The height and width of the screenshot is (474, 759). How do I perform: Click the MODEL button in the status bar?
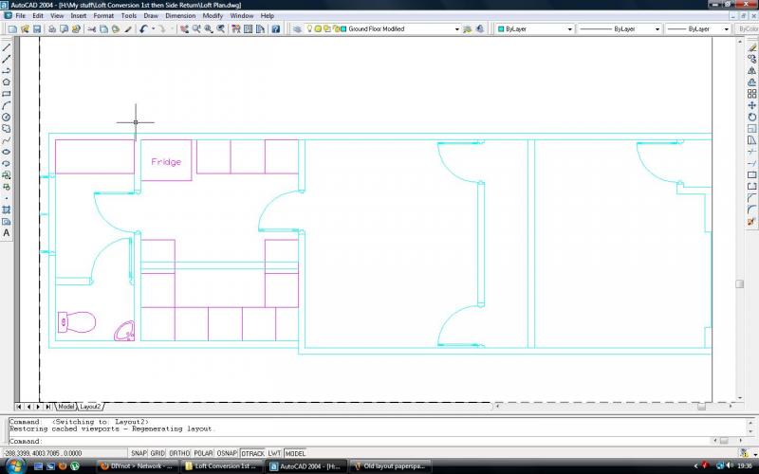[x=296, y=454]
